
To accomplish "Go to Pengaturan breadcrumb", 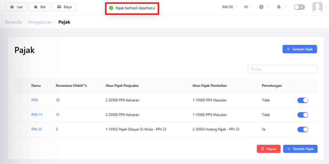I will tap(40, 22).
